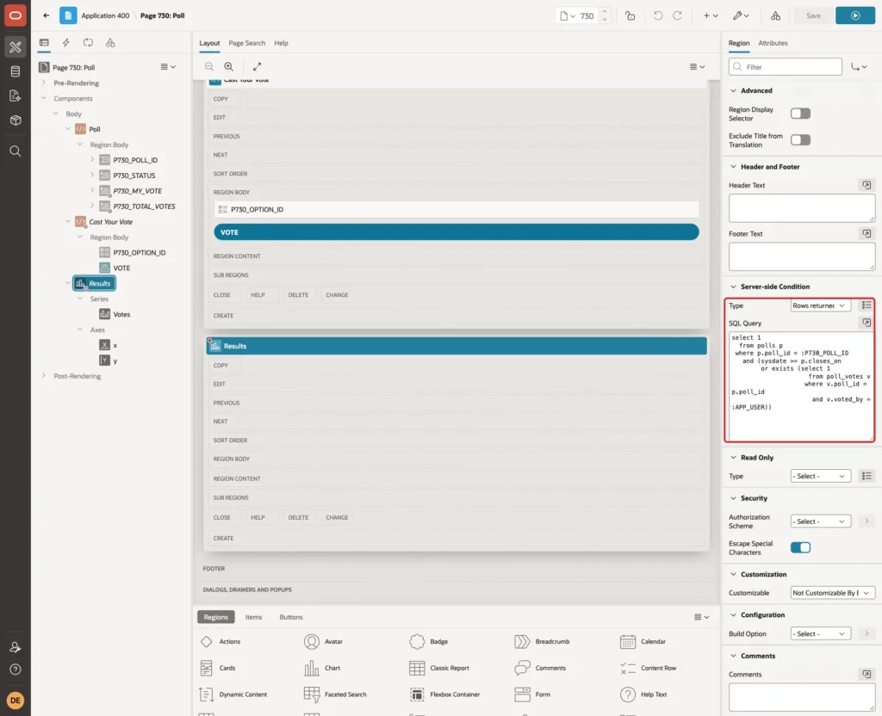Select P730_MY_VOTE in tree
The image size is (882, 716).
[x=137, y=191]
